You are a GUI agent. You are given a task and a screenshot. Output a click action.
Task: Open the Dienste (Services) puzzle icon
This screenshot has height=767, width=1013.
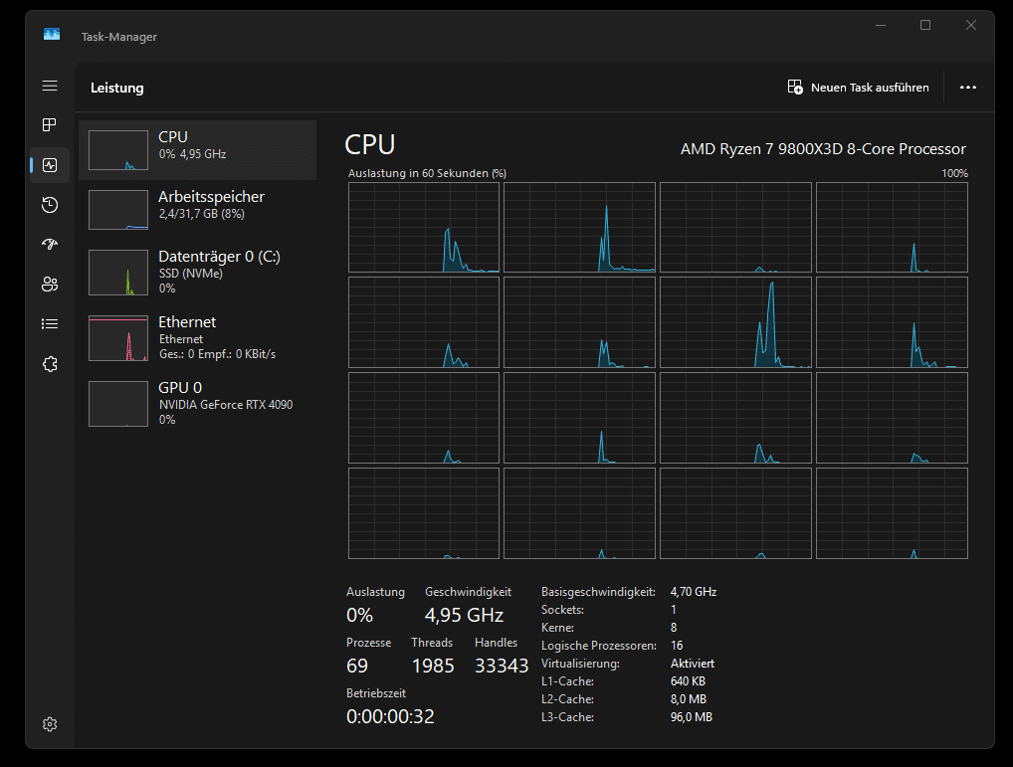pyautogui.click(x=50, y=364)
